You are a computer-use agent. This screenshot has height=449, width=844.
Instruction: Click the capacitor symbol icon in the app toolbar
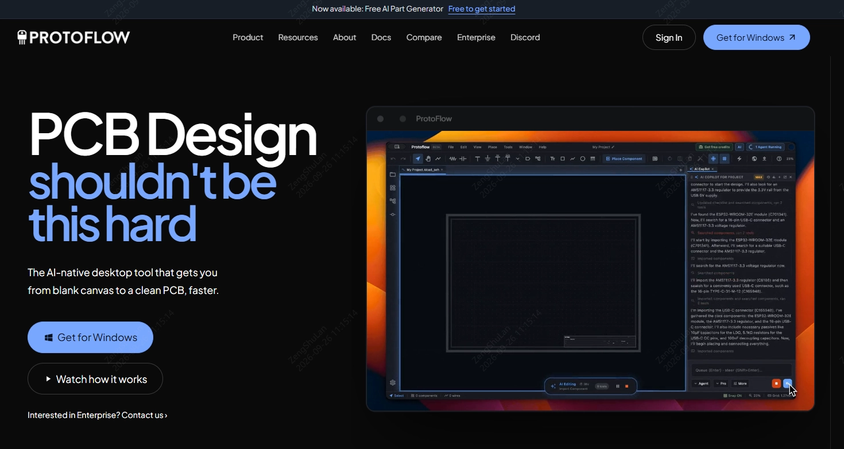(463, 158)
